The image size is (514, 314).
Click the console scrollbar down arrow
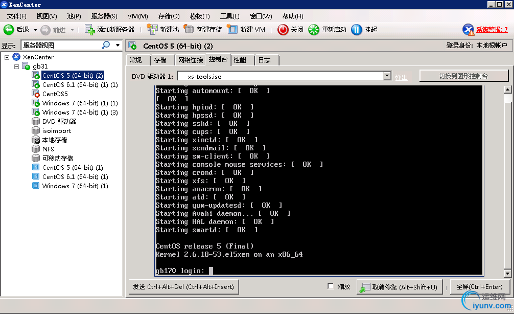pos(507,273)
